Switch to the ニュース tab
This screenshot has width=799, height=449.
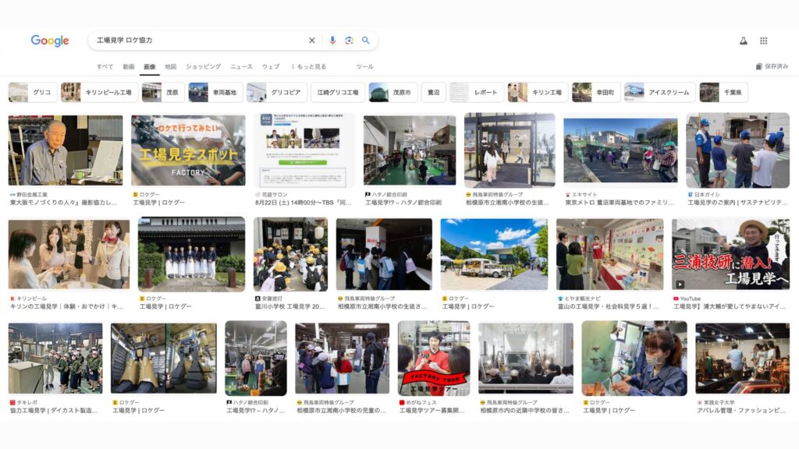[241, 67]
